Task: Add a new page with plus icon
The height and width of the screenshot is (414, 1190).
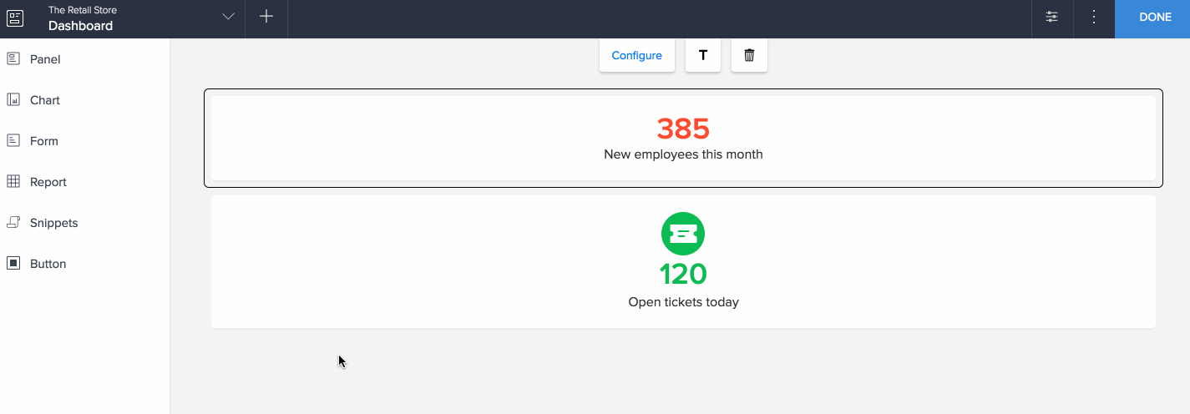Action: click(266, 17)
